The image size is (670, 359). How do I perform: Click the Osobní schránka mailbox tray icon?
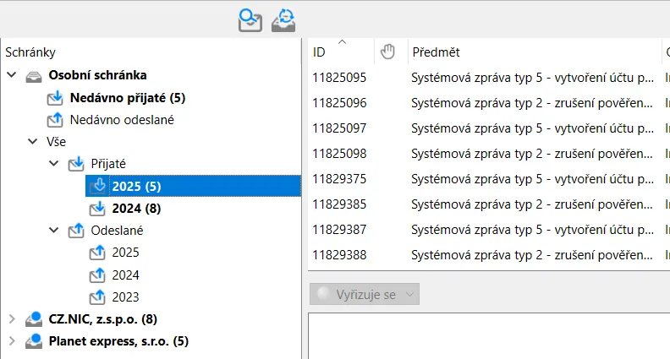pos(34,76)
